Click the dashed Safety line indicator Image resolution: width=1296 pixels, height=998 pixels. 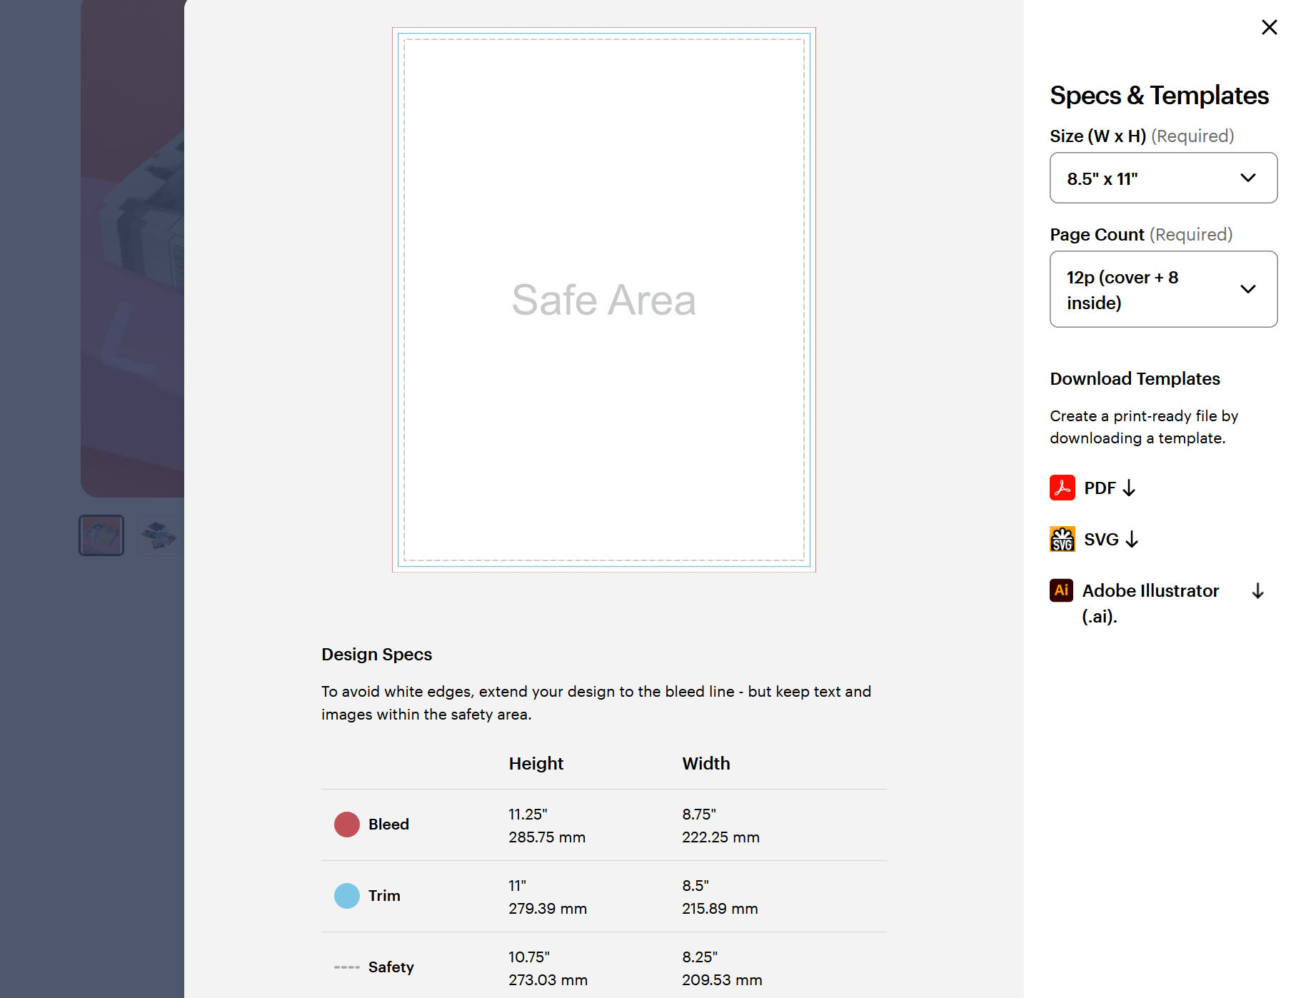tap(347, 967)
